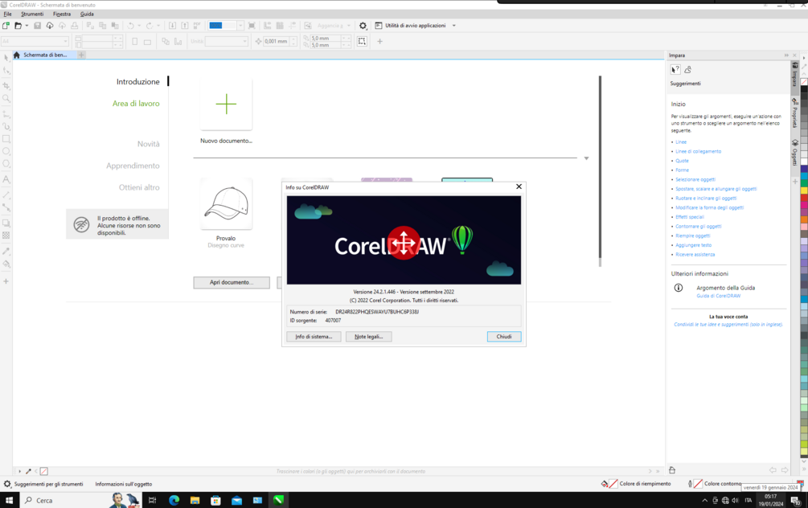Click the plus icon at property bar end
The image size is (808, 508).
379,41
